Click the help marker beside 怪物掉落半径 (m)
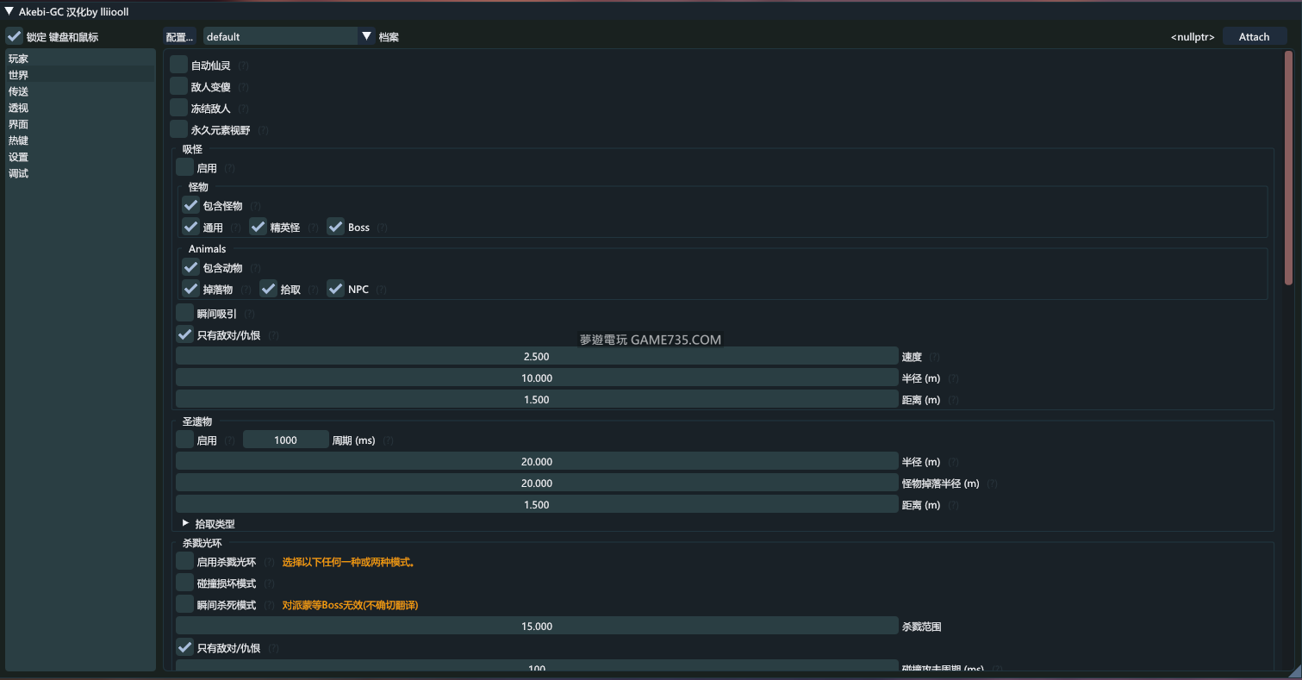 [x=992, y=483]
